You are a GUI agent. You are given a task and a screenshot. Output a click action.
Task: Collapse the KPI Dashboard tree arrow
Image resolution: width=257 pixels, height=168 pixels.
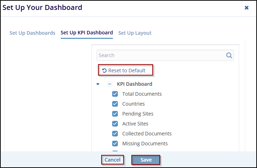click(98, 84)
